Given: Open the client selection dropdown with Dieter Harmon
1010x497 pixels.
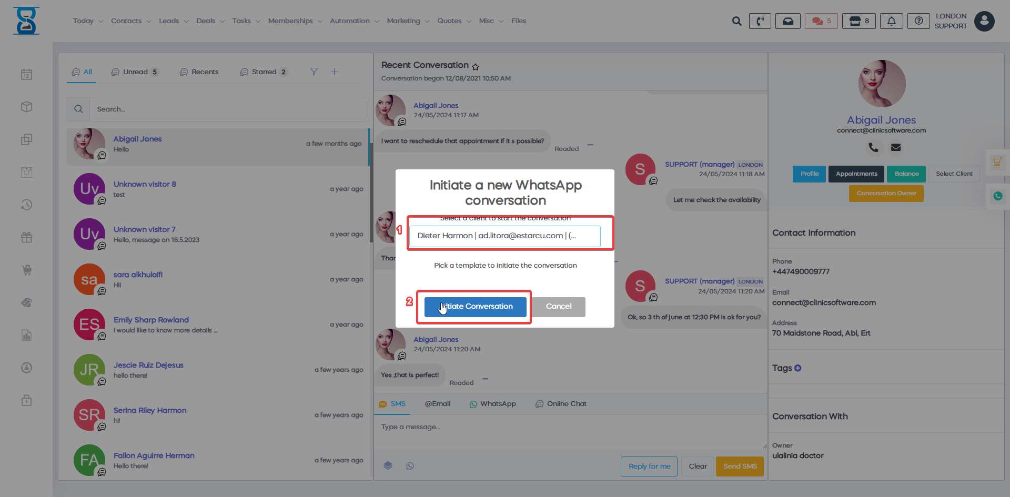Looking at the screenshot, I should pos(504,236).
